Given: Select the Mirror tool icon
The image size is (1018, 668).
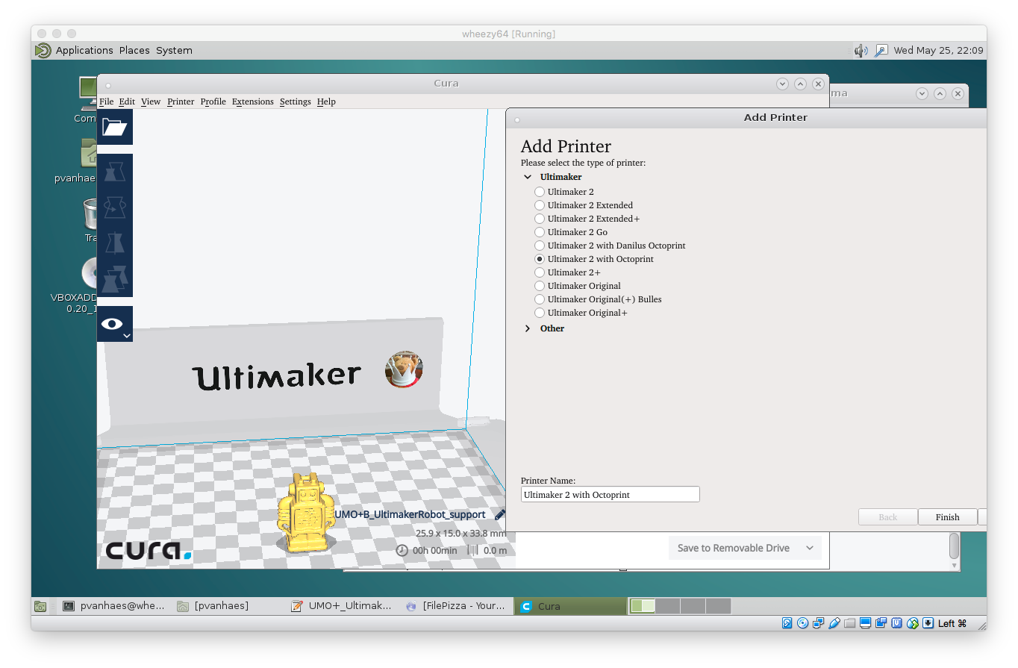Looking at the screenshot, I should (115, 243).
